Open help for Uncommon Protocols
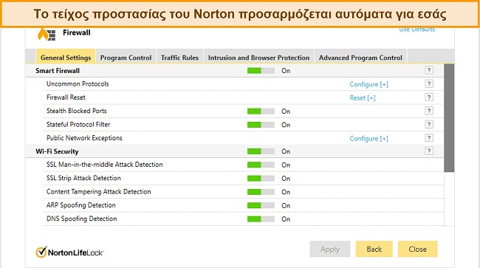The height and width of the screenshot is (268, 480). (x=429, y=84)
